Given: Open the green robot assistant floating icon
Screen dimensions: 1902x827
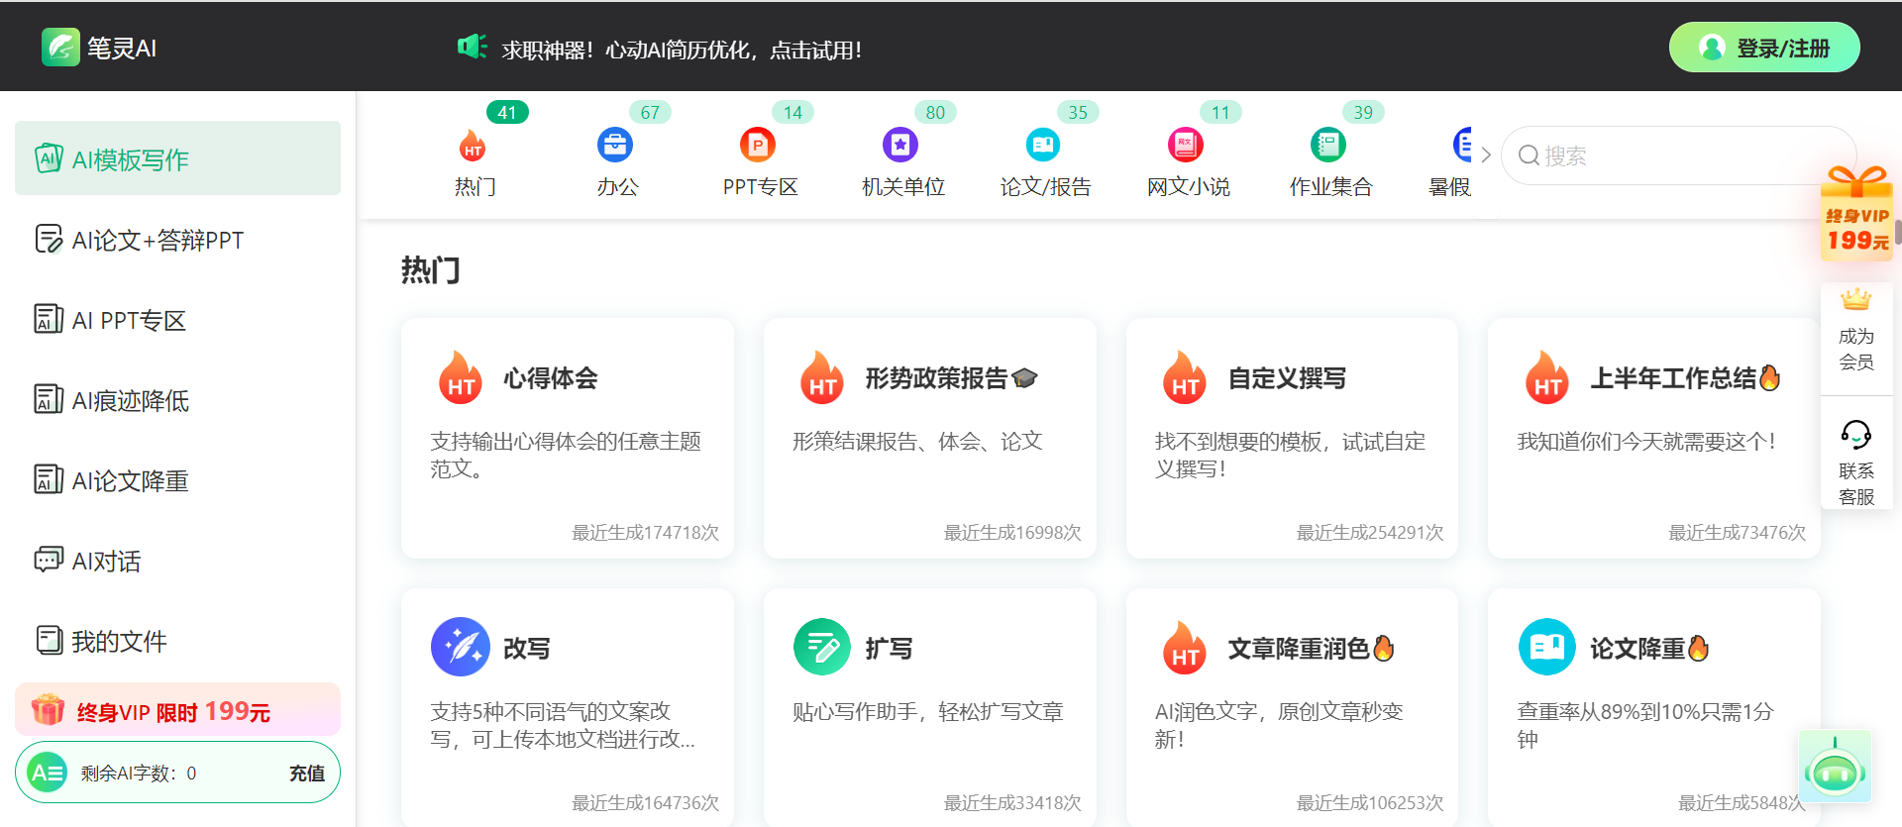Looking at the screenshot, I should click(1835, 767).
